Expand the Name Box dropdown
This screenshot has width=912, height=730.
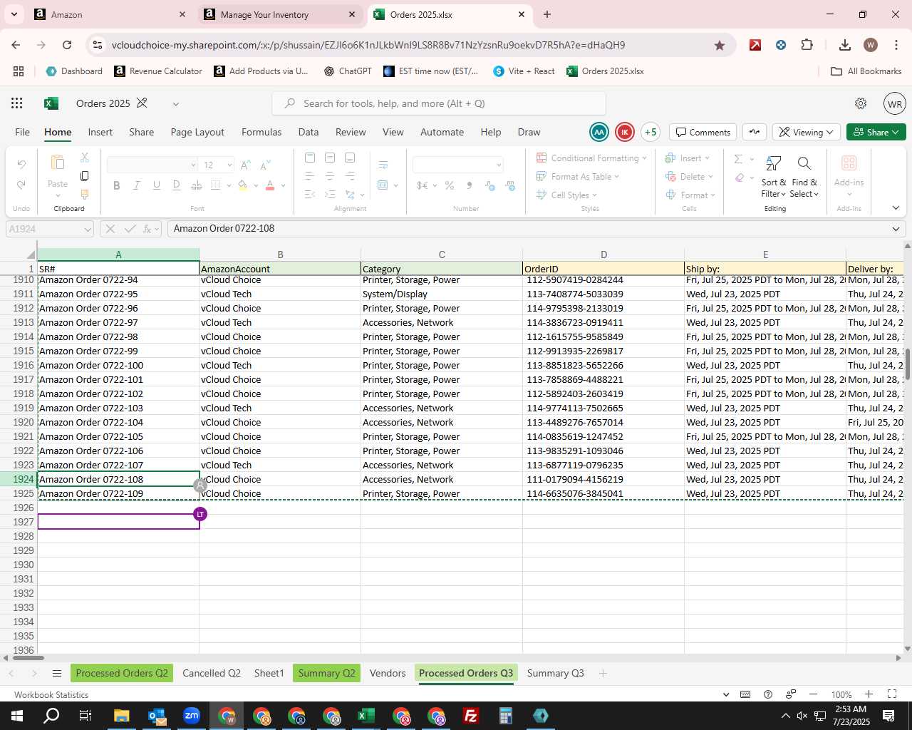coord(88,229)
